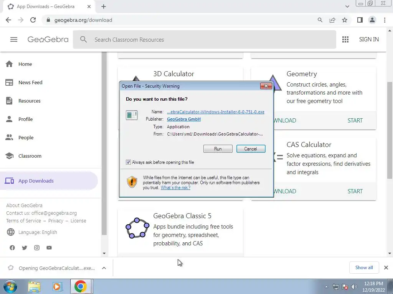Select the App Downloads – GeoGebra tab
Image resolution: width=393 pixels, height=294 pixels.
coord(49,7)
